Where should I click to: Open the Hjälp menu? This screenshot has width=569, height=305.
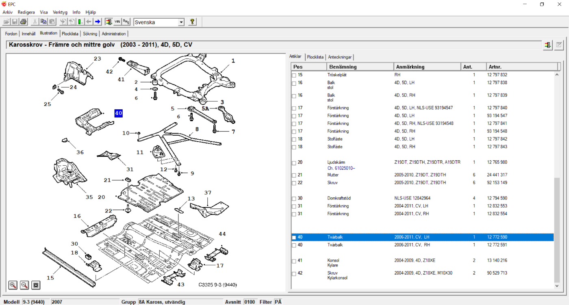(91, 12)
